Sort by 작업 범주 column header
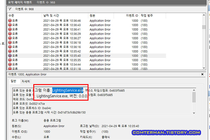 click(x=152, y=16)
